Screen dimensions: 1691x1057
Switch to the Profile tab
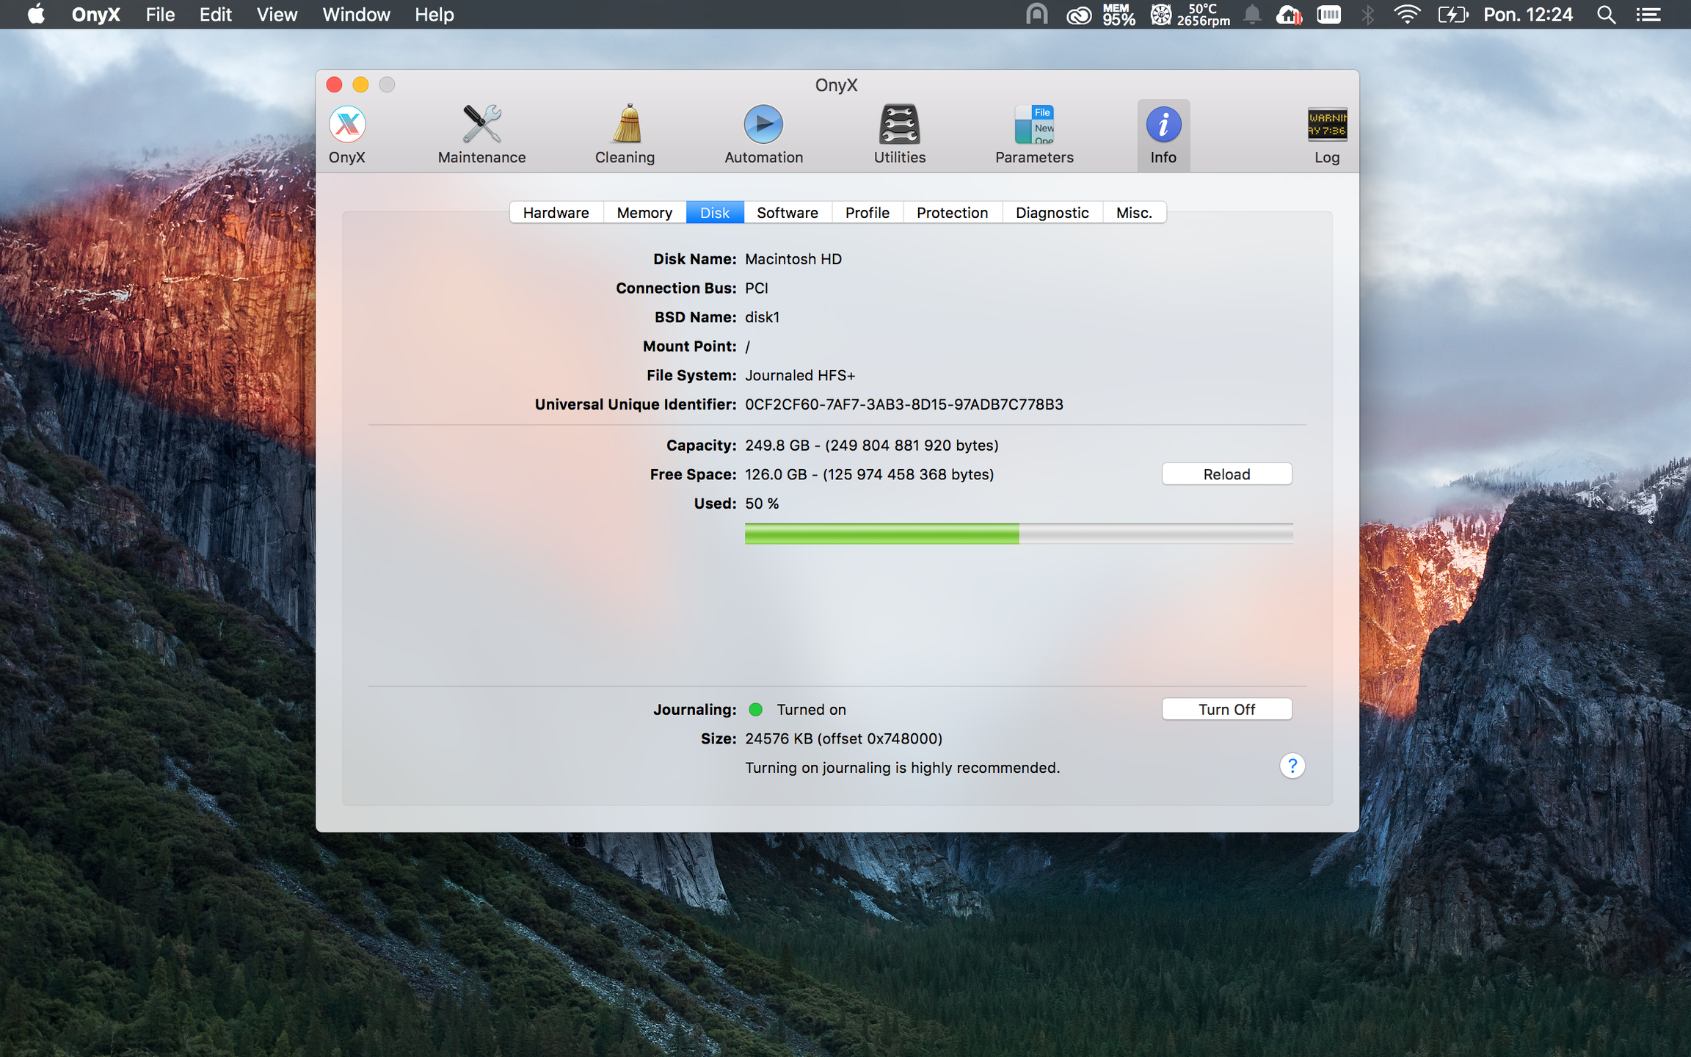click(x=868, y=212)
